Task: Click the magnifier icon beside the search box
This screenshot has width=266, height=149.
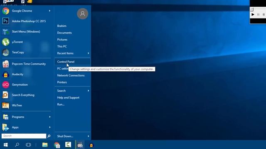Action: coord(49,136)
